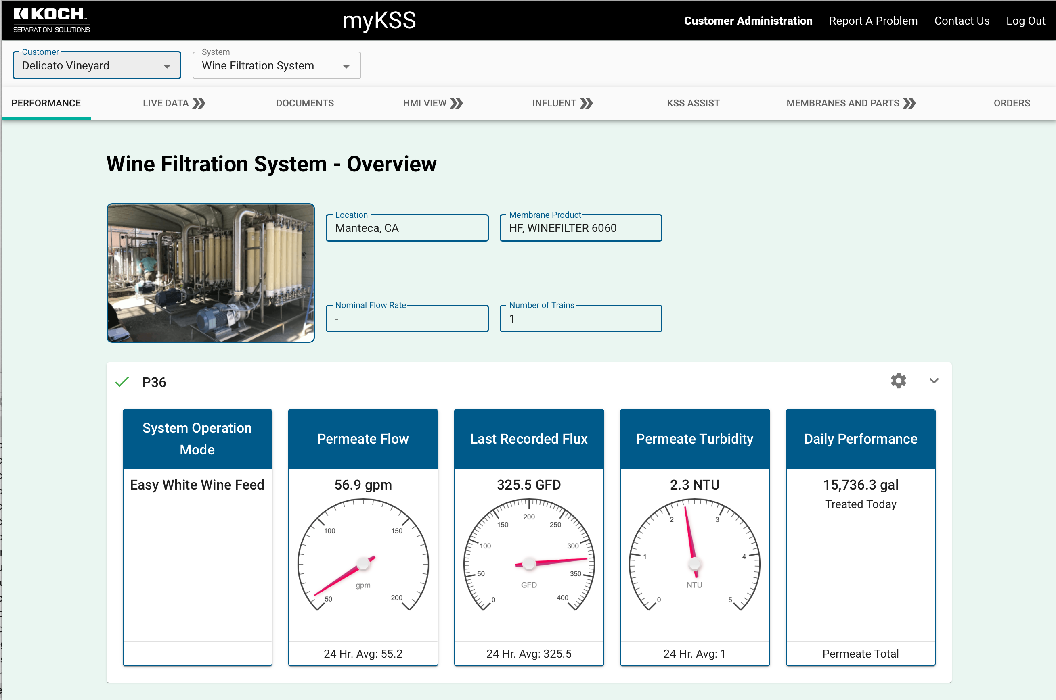Go to the HMI View tab
The height and width of the screenshot is (700, 1056).
pos(433,103)
